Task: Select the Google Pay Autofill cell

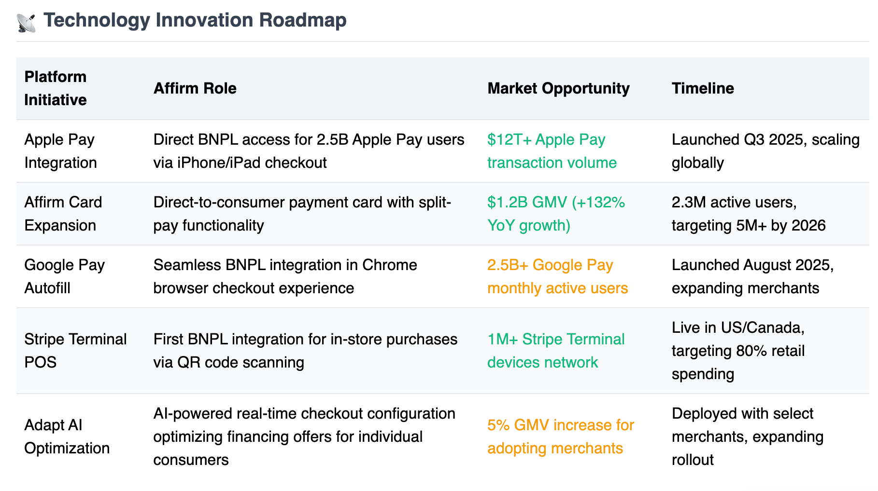Action: 65,276
